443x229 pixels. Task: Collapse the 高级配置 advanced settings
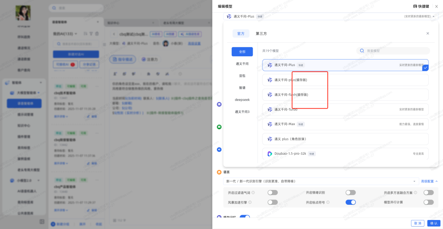[x=429, y=181]
